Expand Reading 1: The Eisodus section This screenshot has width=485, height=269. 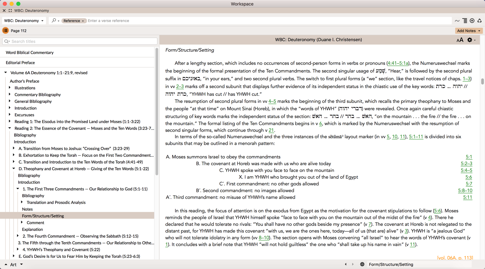pyautogui.click(x=10, y=122)
